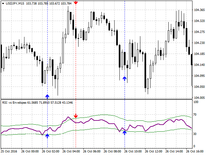Click the 104.185 price label
Viewport: 206px width, 155px height.
[x=199, y=54]
